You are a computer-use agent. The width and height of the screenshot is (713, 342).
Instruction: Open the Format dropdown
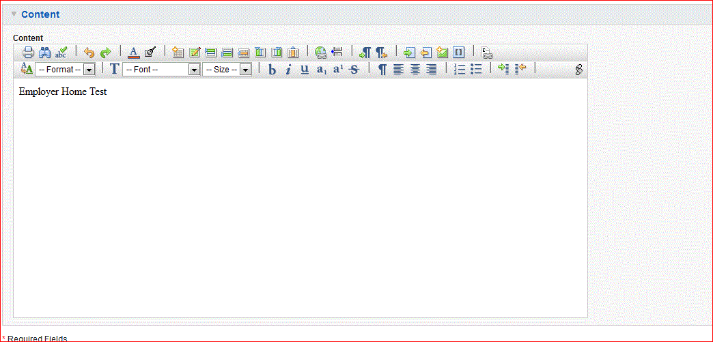tap(65, 70)
